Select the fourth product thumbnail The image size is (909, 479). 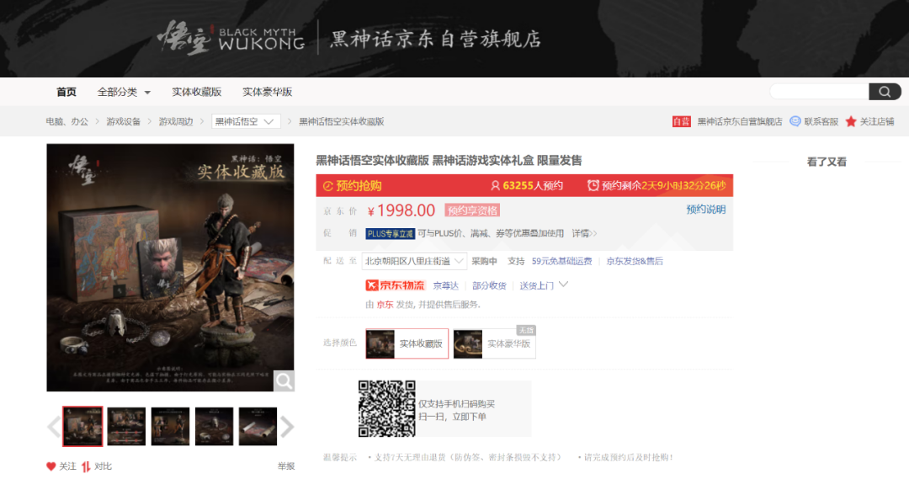coord(215,426)
